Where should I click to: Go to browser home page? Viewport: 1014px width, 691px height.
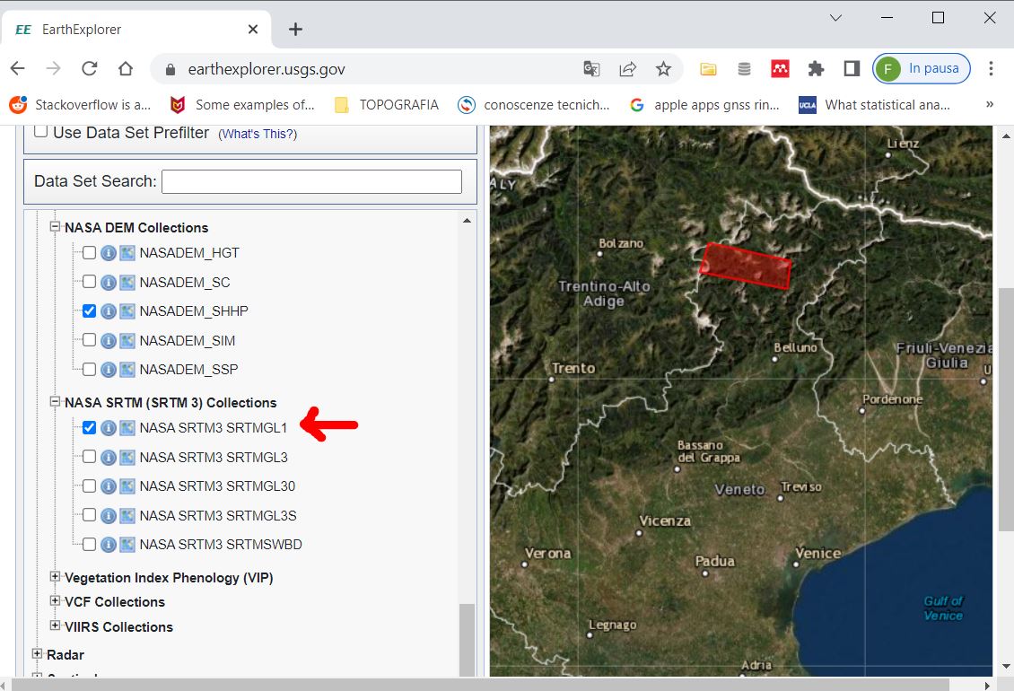click(126, 68)
